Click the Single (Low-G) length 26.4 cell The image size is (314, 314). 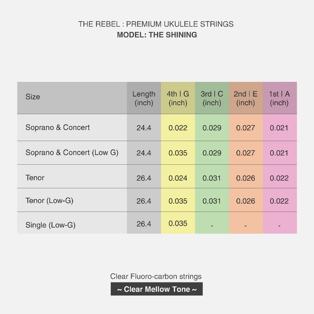pos(144,224)
